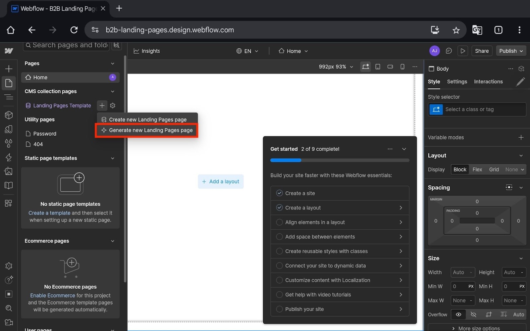530x331 pixels.
Task: Open the Components cube icon
Action: (x=9, y=115)
